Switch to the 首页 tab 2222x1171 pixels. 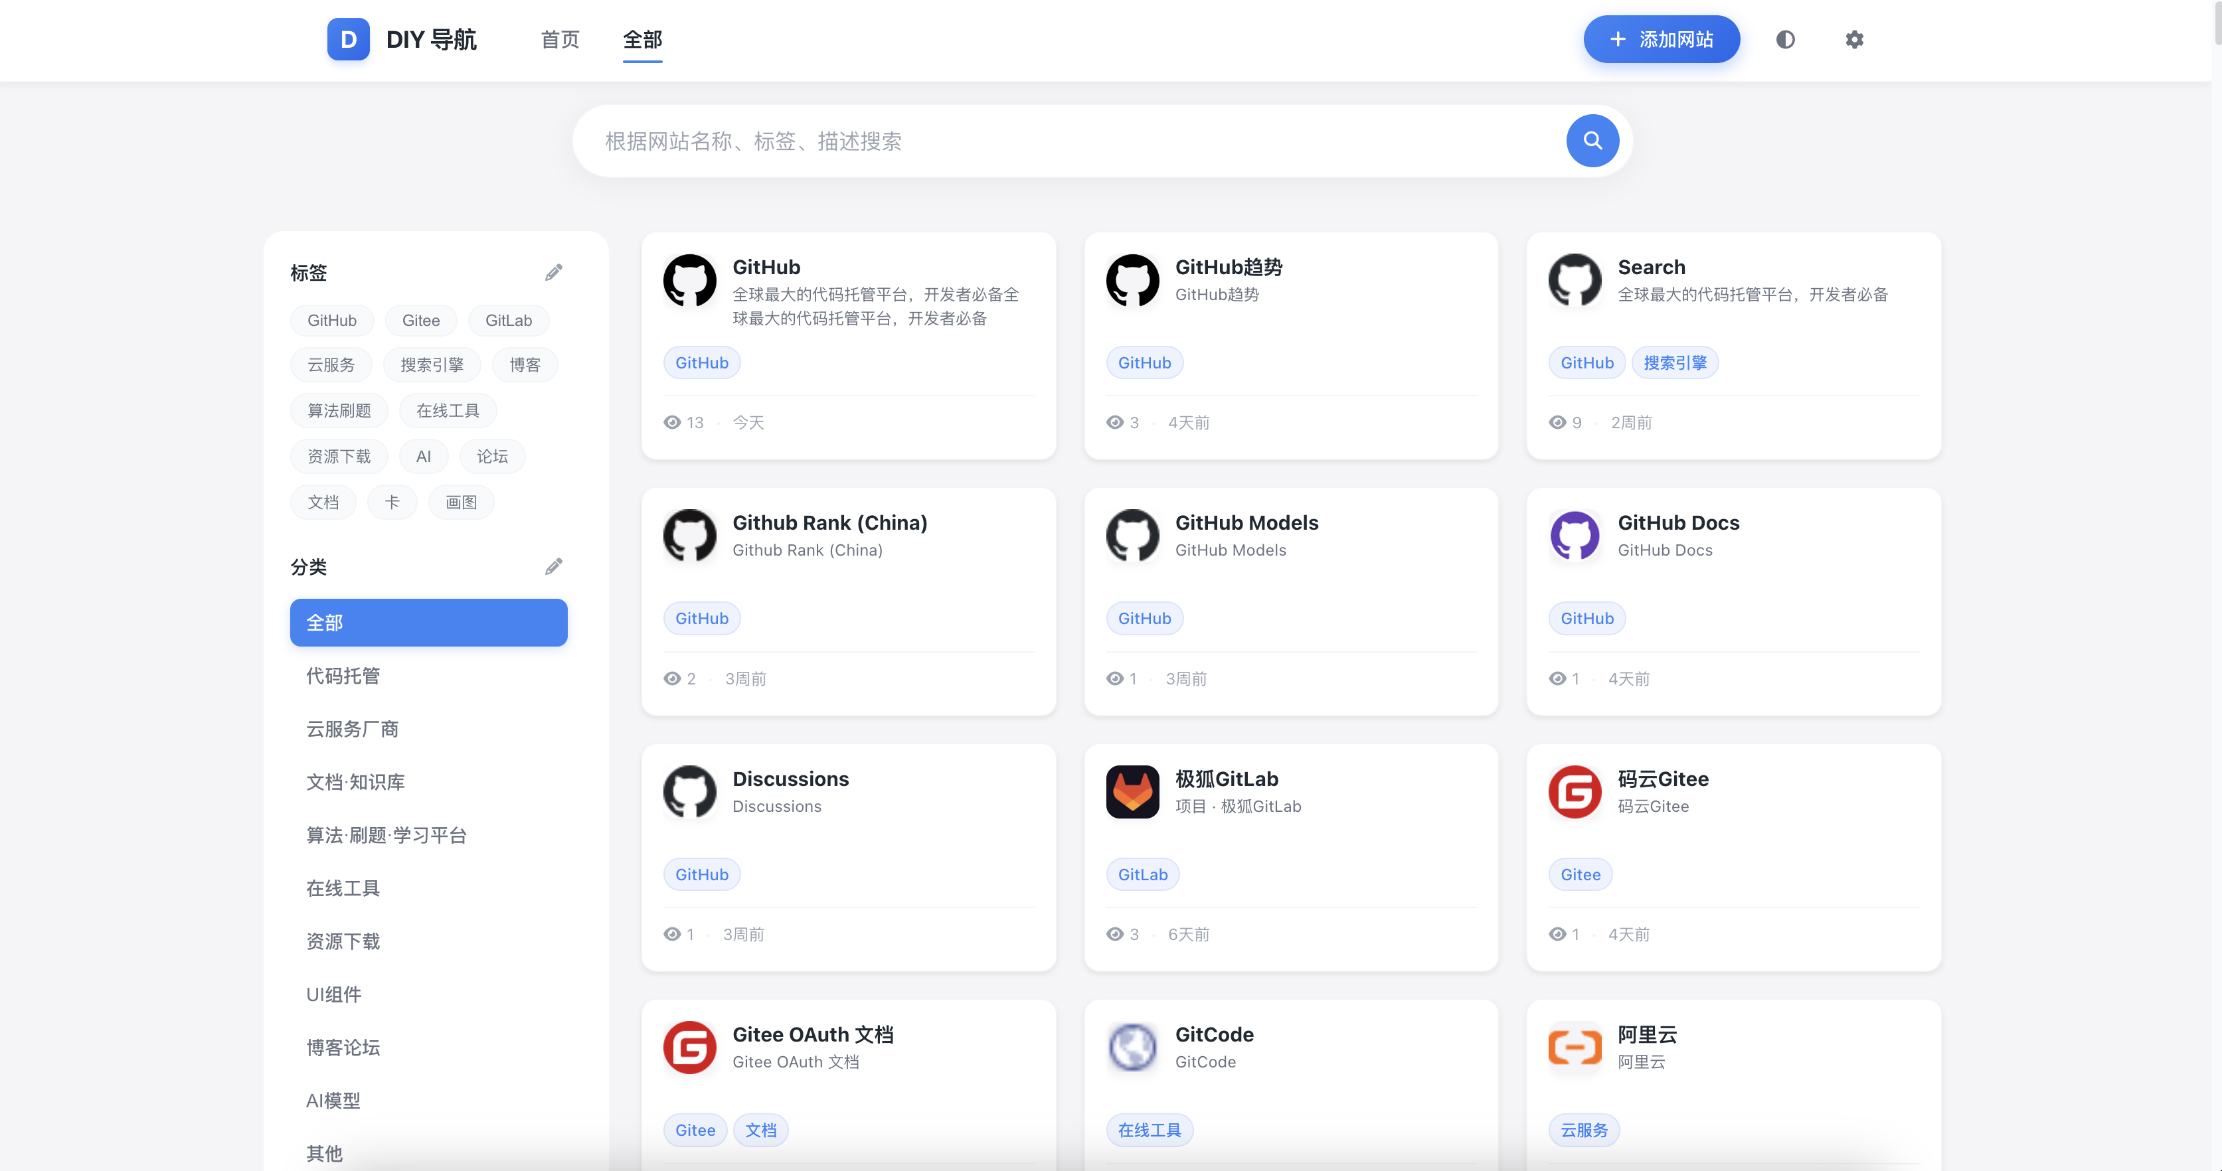pyautogui.click(x=560, y=40)
